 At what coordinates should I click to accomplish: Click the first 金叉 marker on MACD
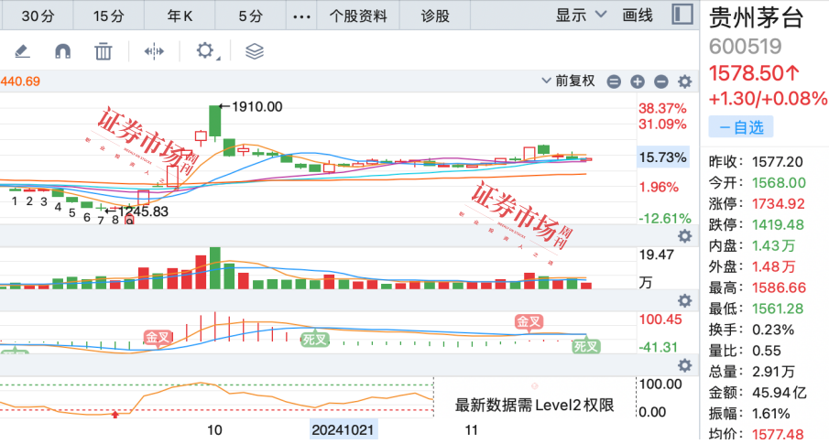[158, 337]
